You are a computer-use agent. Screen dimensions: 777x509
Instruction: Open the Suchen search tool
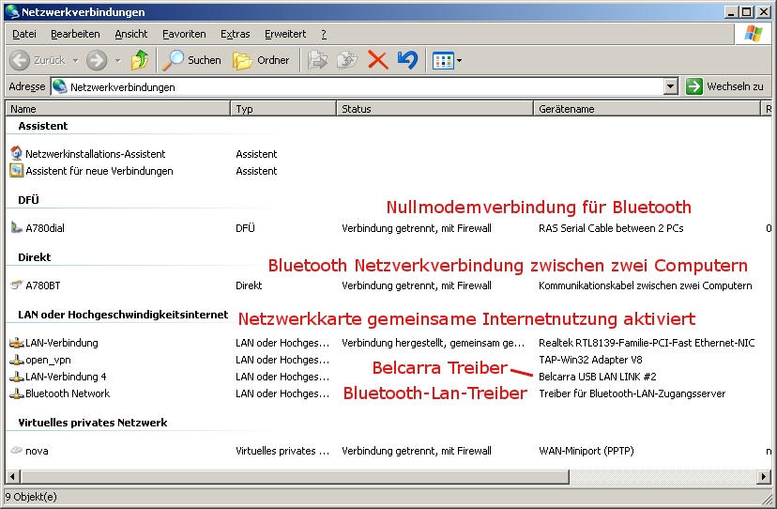(x=192, y=60)
